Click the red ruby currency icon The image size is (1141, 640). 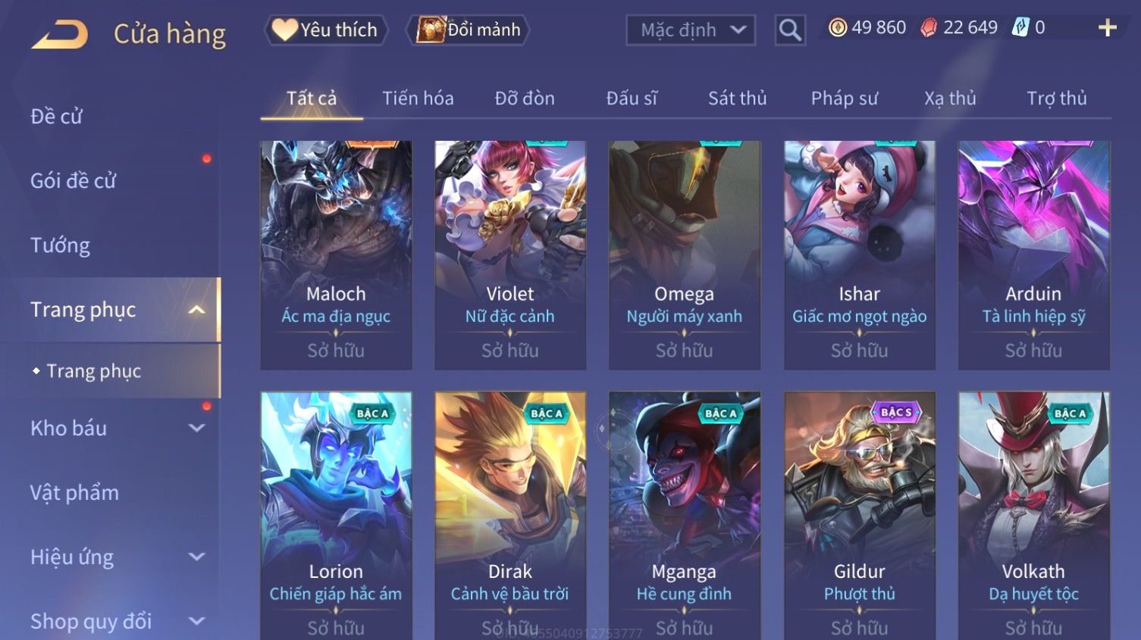[x=929, y=28]
